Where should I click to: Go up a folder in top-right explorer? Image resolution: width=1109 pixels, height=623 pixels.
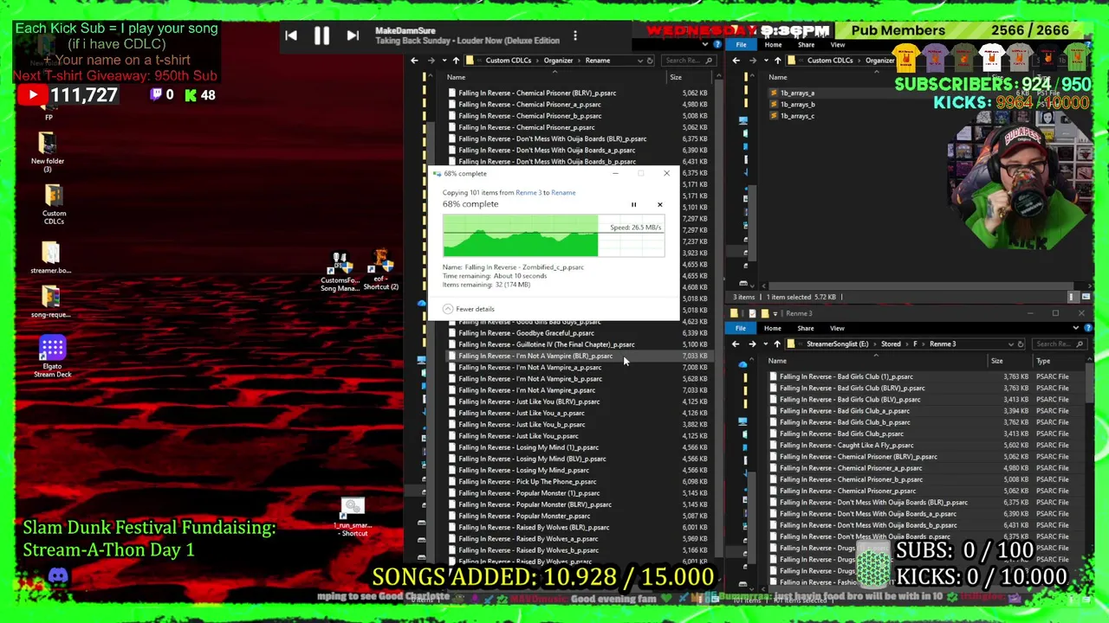pos(777,61)
